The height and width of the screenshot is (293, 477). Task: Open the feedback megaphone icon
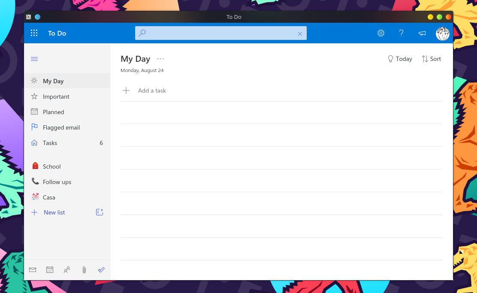[422, 33]
